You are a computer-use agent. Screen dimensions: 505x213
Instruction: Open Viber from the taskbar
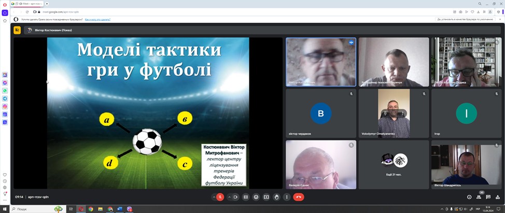click(130, 209)
